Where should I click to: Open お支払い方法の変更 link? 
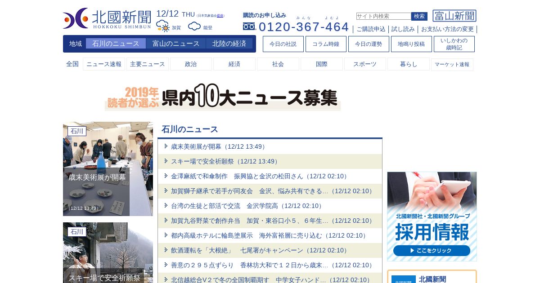click(447, 29)
